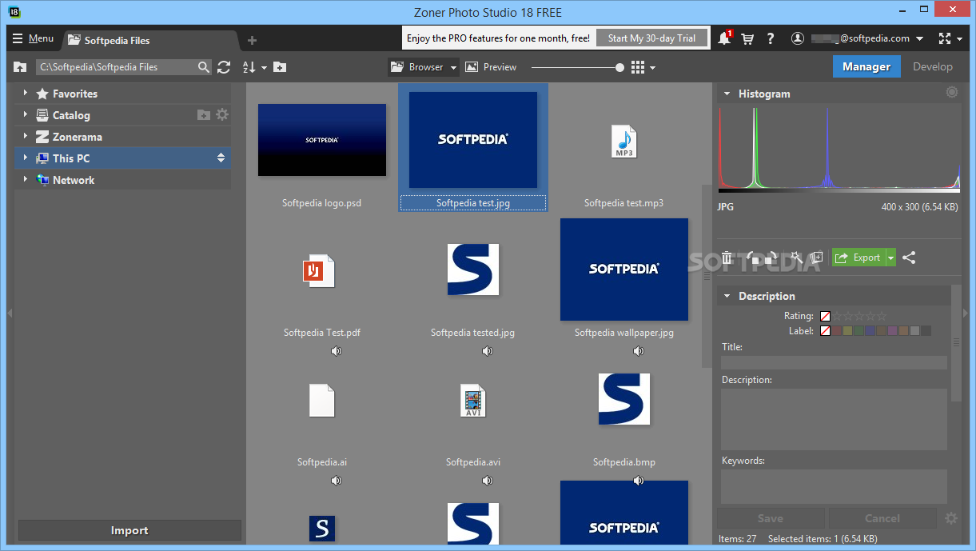The image size is (976, 551).
Task: Open Description panel settings gear
Action: [950, 518]
